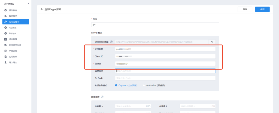The image size is (279, 113).
Task: Click the blue 保存 save button
Action: [x=262, y=9]
